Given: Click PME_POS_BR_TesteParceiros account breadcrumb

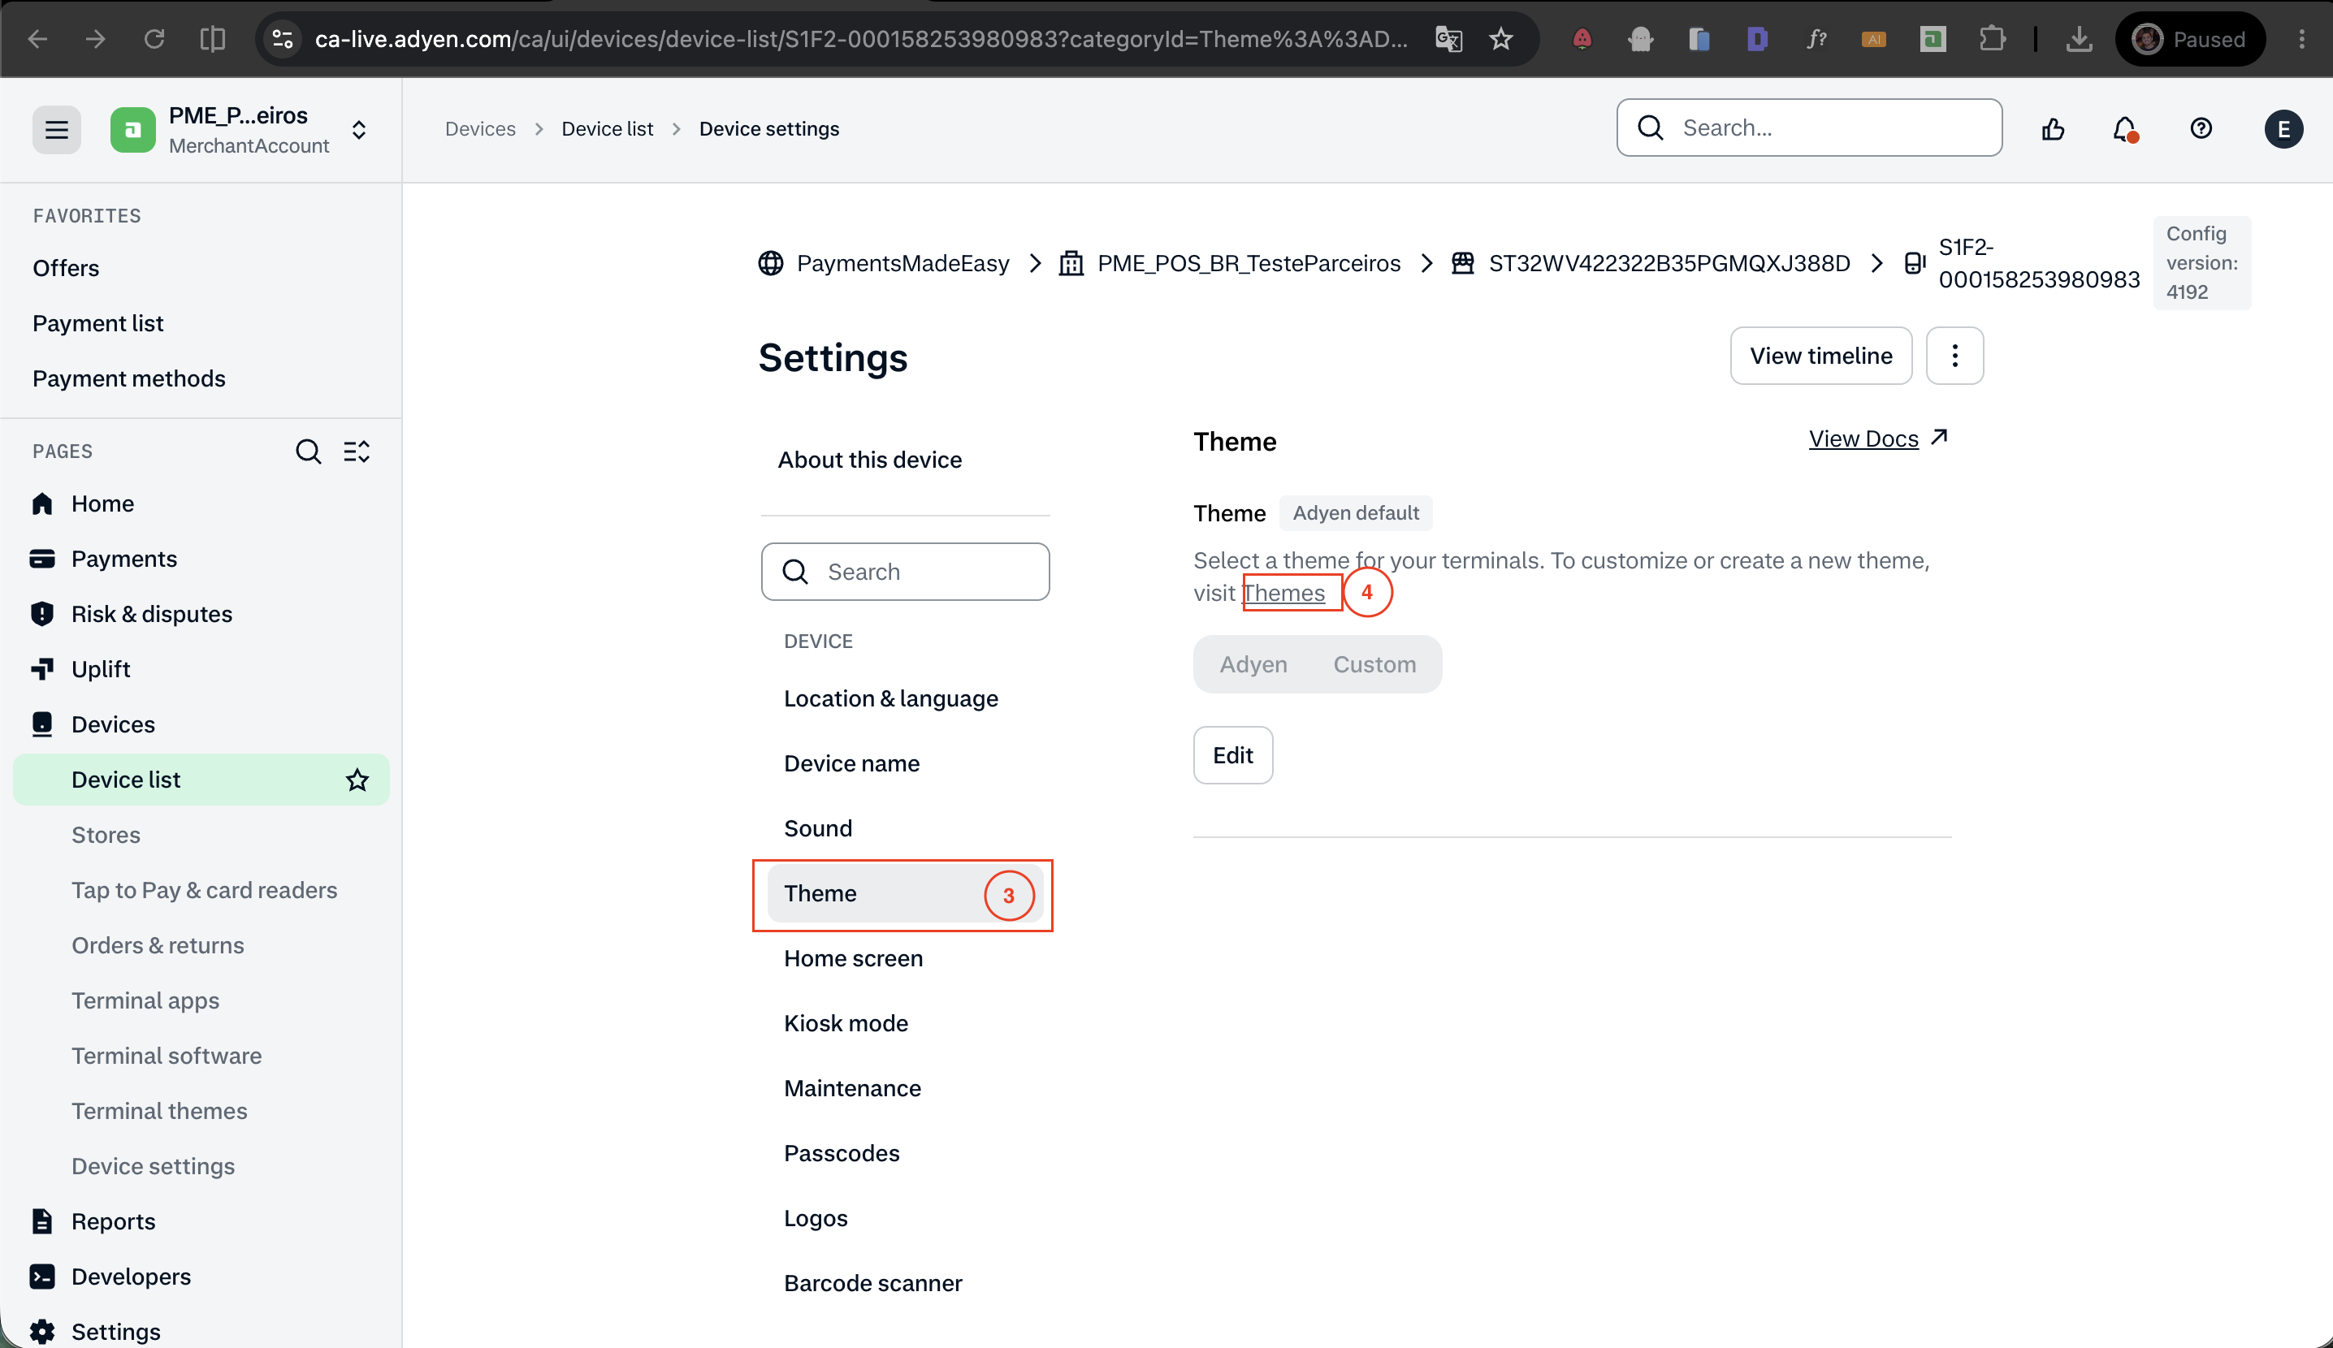Looking at the screenshot, I should click(x=1248, y=264).
